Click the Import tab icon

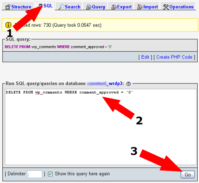coord(140,7)
